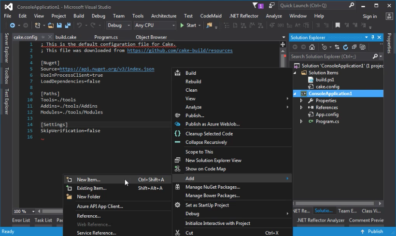Close the cake.config tab with X
This screenshot has height=236, width=396.
coord(50,37)
